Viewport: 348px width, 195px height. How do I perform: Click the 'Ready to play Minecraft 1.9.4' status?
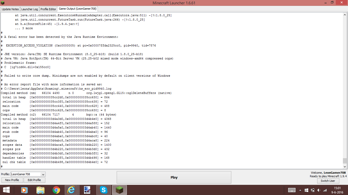pyautogui.click(x=328, y=176)
